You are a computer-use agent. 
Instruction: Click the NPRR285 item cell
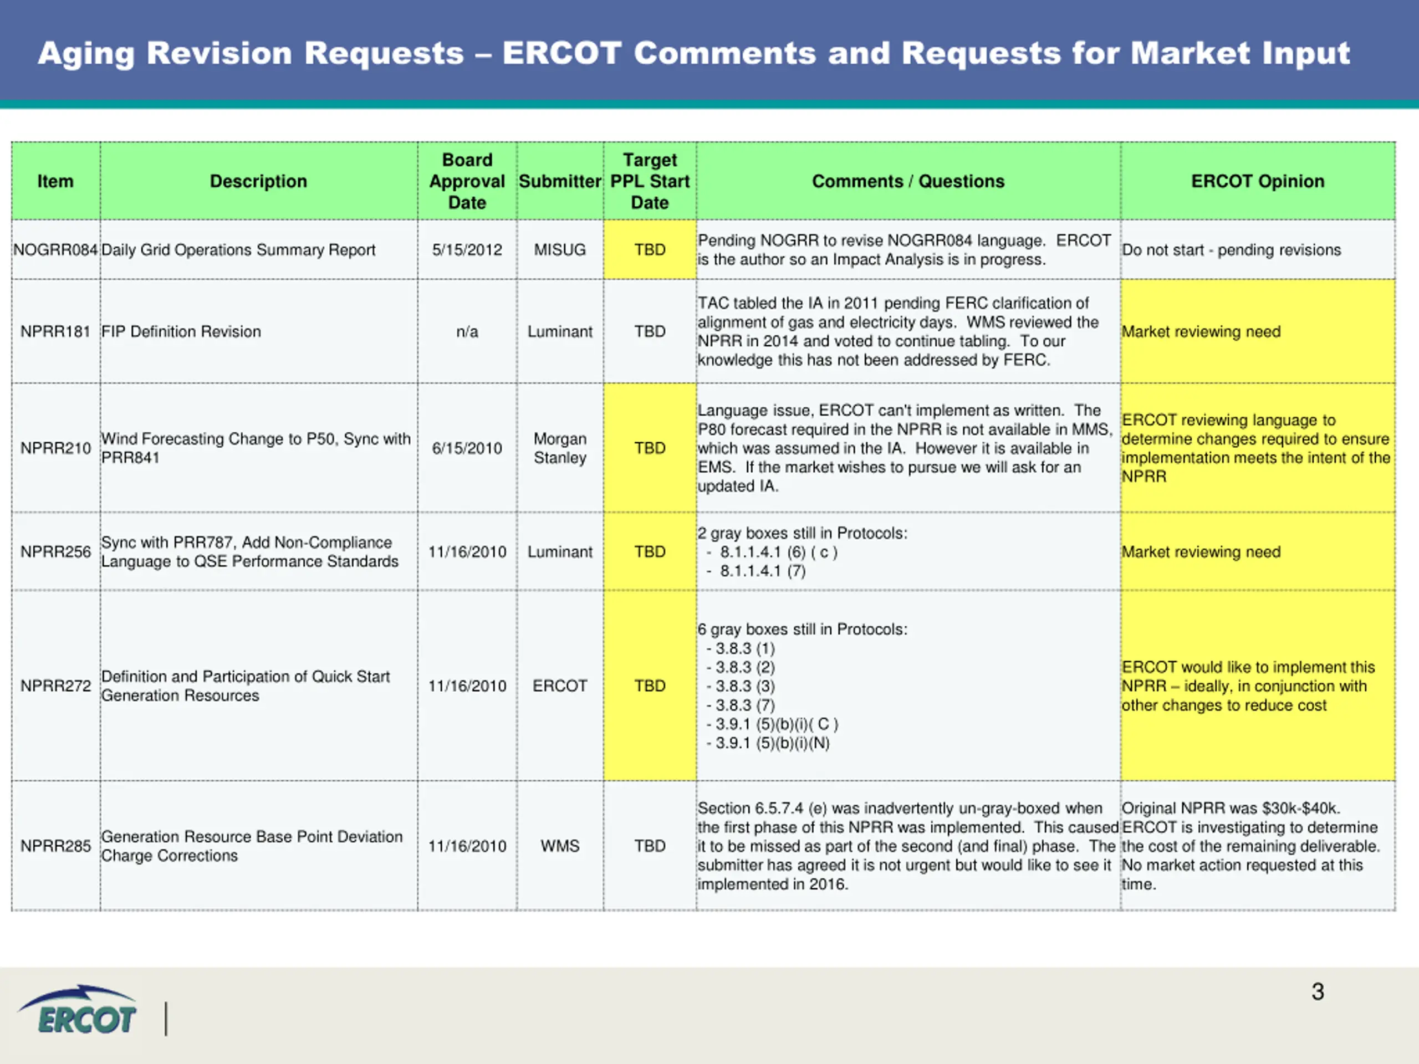pos(56,846)
